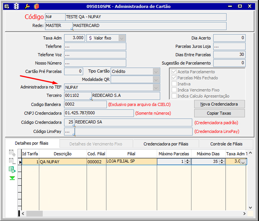Screen dimensions: 259x221
Task: Click the green download-to-bottom icon
Action: click(x=12, y=178)
